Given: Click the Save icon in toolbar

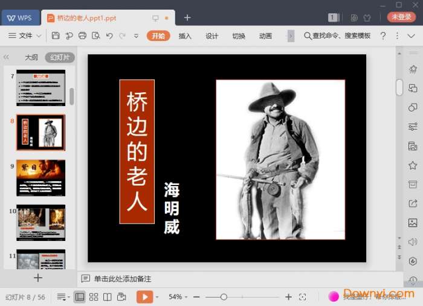Looking at the screenshot, I should pos(56,36).
